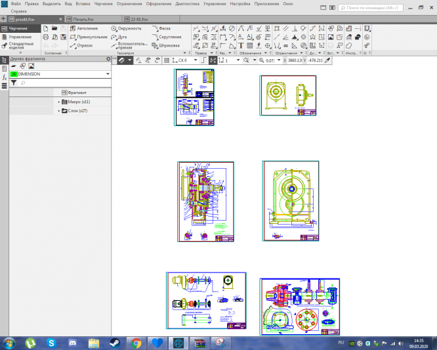Choose the Окружность circle tool
This screenshot has width=437, height=350.
coord(127,29)
